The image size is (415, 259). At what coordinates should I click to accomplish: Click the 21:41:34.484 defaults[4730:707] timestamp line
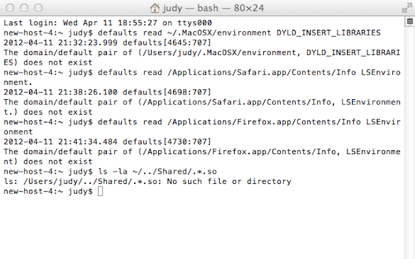(x=108, y=142)
